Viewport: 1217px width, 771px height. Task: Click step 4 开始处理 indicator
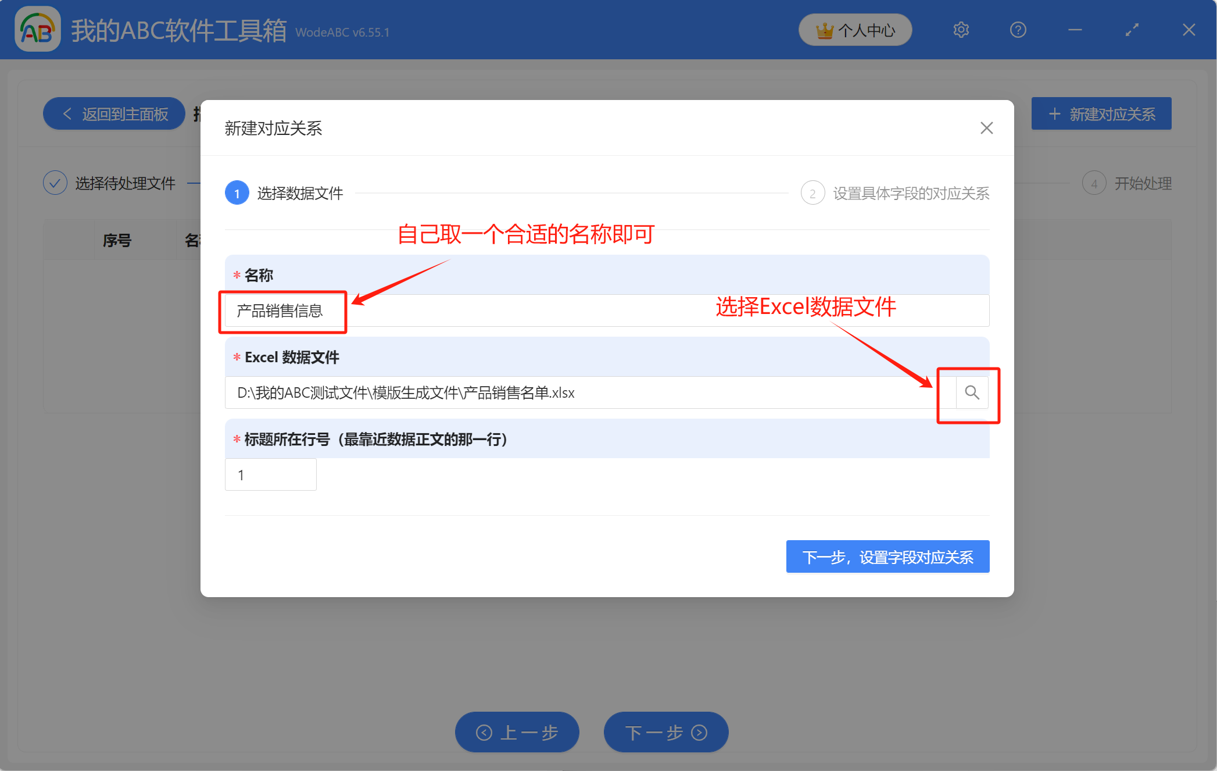click(1095, 183)
